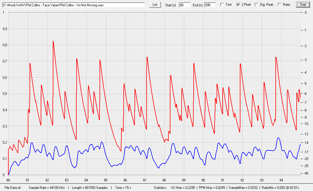Enable the Test checkbox
The image size is (313, 192).
(x=222, y=5)
